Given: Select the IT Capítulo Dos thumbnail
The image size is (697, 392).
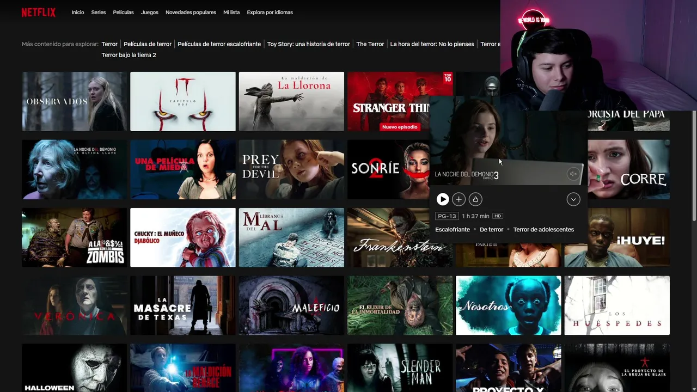Looking at the screenshot, I should point(183,101).
